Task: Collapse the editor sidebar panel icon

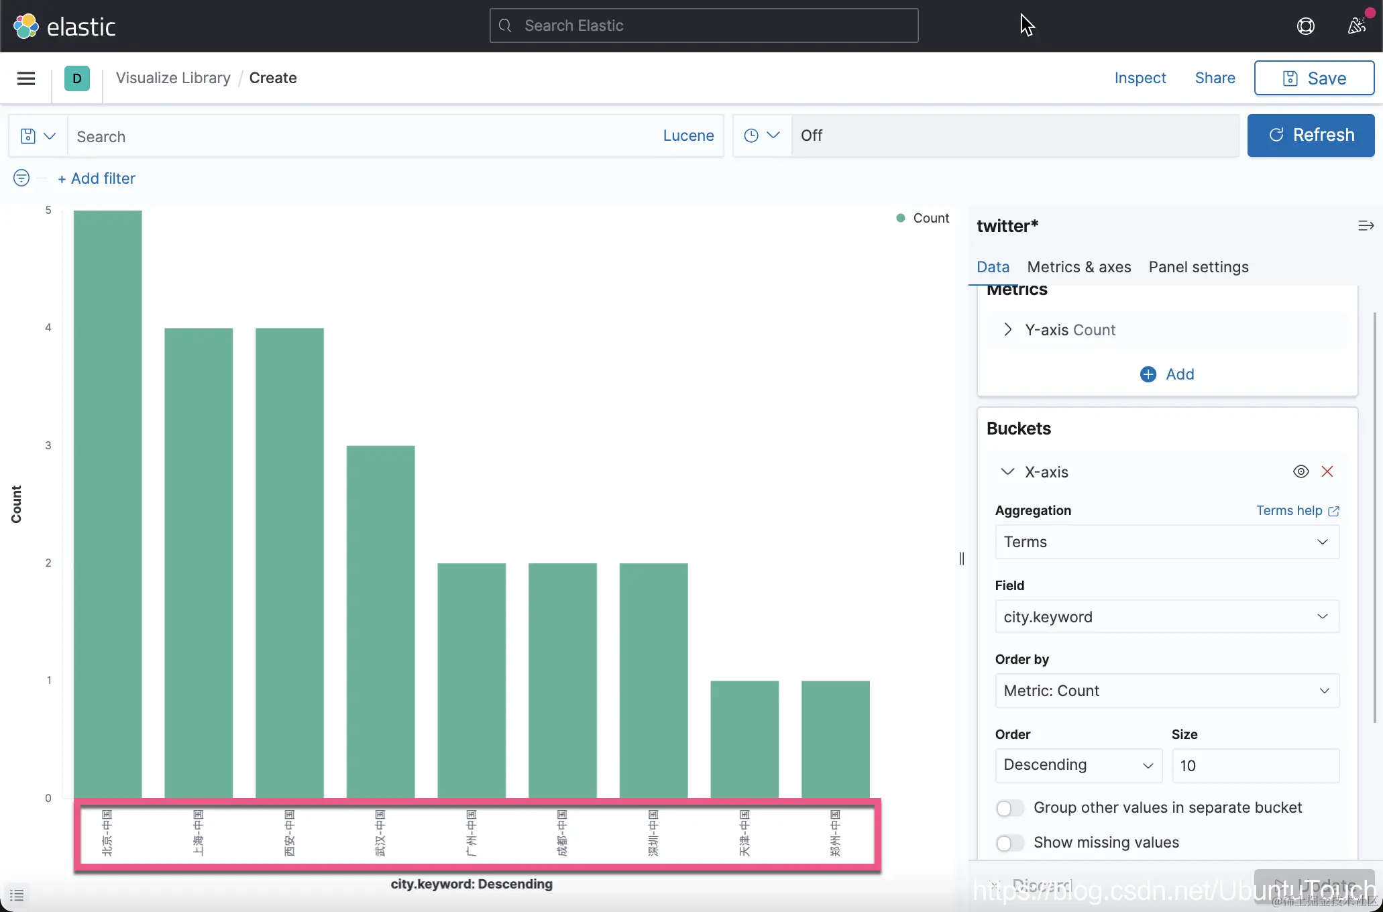Action: [x=1366, y=226]
